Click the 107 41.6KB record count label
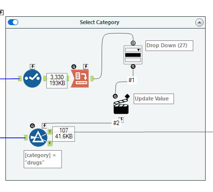Image resolution: width=213 pixels, height=192 pixels. pyautogui.click(x=64, y=134)
